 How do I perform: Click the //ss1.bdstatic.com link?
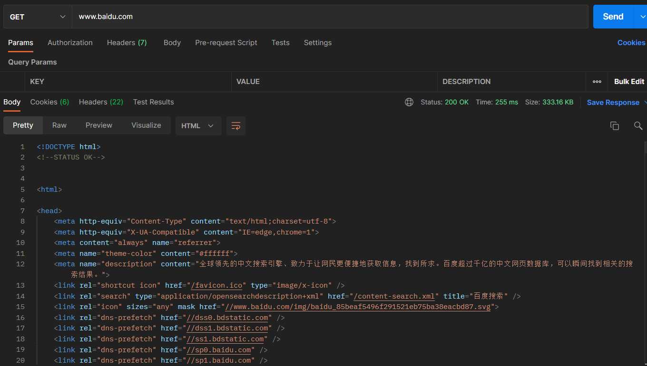click(x=225, y=339)
